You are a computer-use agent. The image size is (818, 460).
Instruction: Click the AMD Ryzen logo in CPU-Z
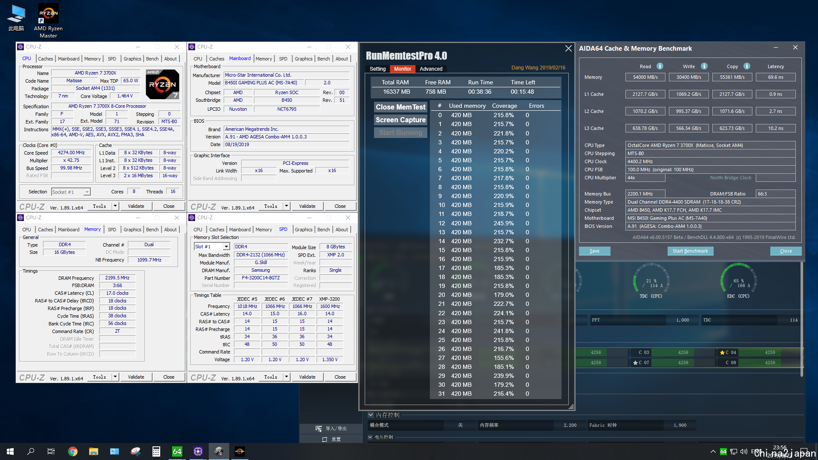pyautogui.click(x=163, y=83)
